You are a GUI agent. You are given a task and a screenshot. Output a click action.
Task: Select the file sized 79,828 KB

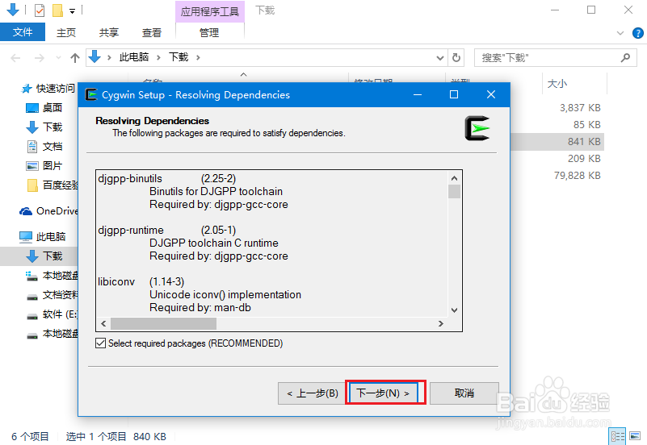coord(577,176)
